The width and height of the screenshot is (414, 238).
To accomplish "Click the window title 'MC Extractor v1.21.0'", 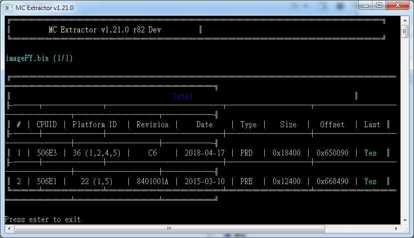I will pyautogui.click(x=44, y=7).
